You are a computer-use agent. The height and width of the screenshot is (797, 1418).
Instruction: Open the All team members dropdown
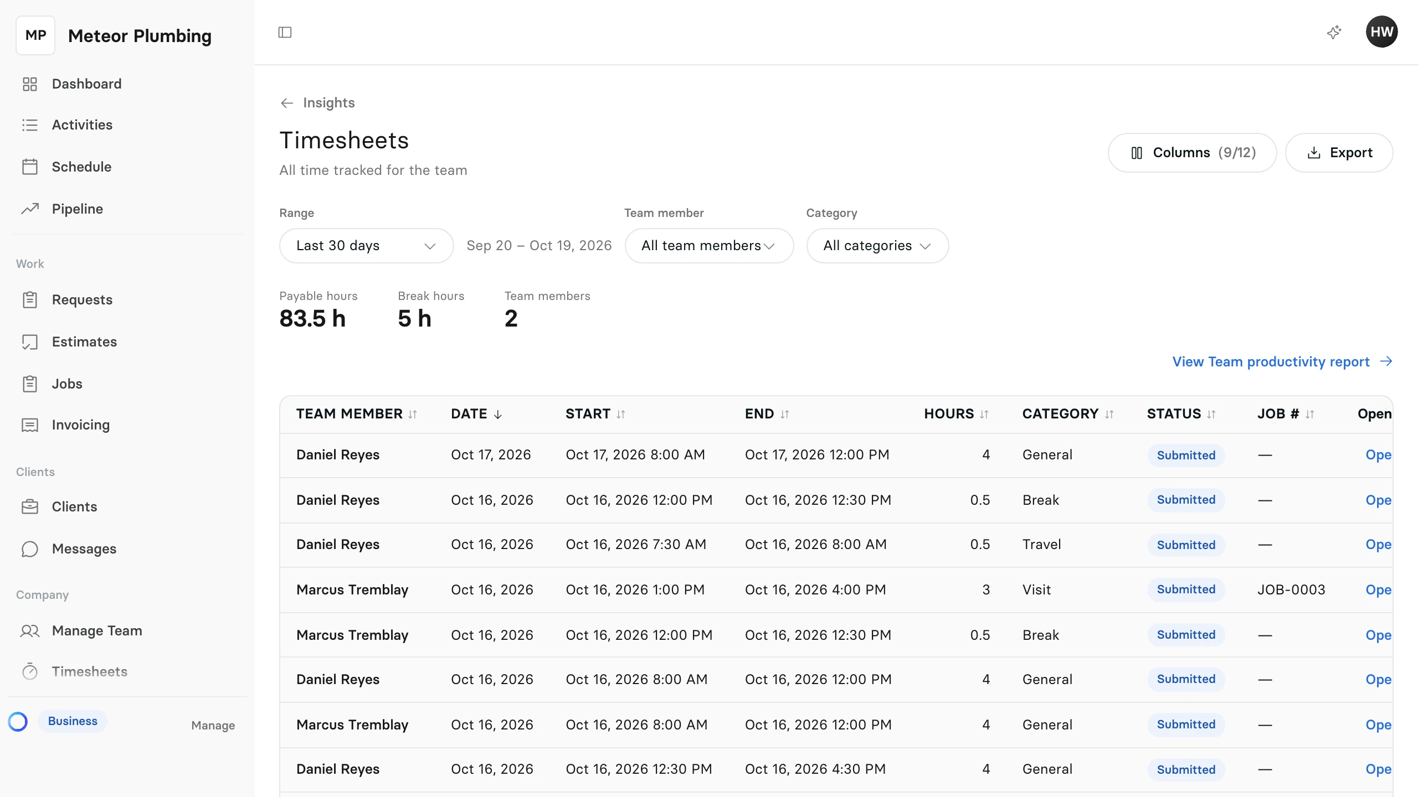click(709, 246)
